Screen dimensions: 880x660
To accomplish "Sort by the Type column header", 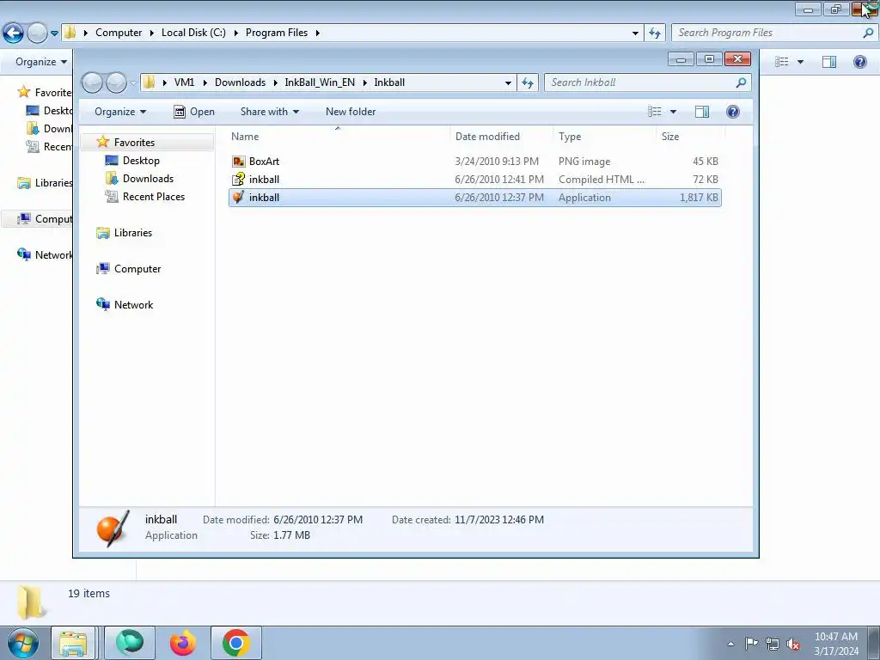I will click(605, 137).
